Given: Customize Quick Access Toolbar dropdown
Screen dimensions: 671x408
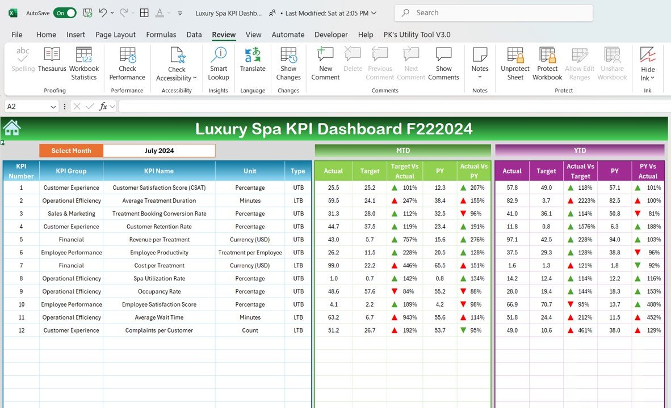Looking at the screenshot, I should pos(180,13).
